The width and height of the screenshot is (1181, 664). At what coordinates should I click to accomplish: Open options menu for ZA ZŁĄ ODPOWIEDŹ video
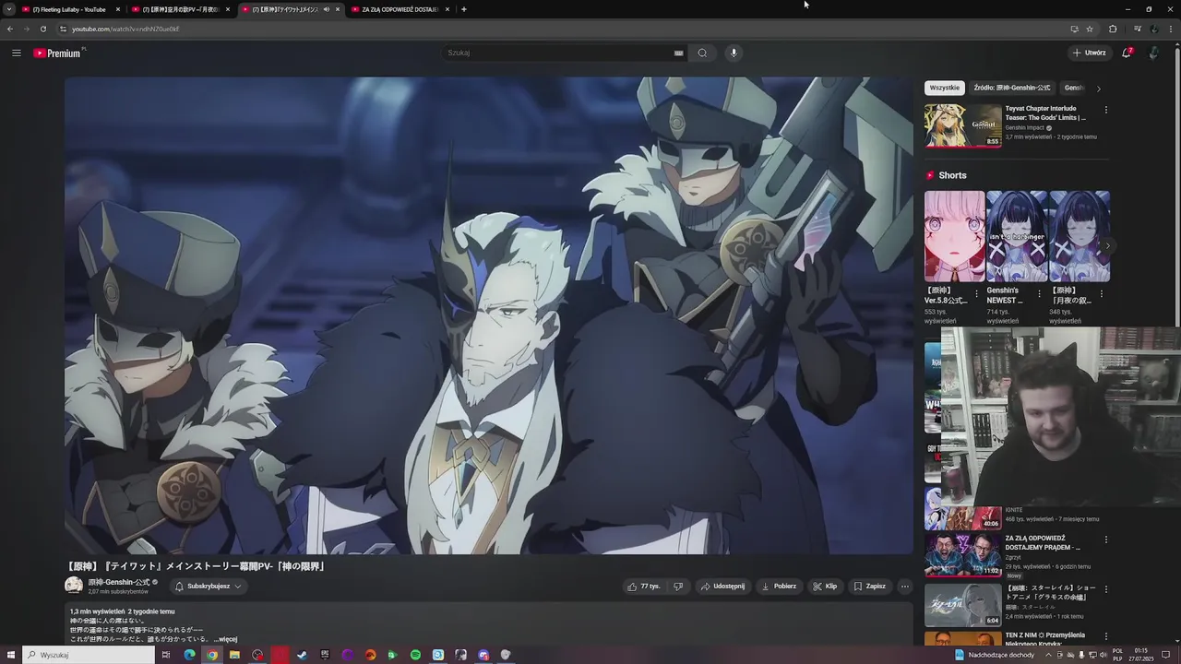click(1106, 539)
